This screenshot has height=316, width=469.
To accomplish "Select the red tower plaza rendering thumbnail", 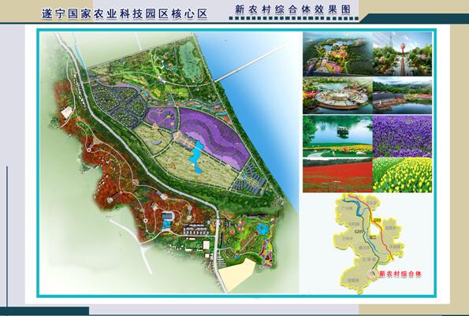I will click(x=402, y=54).
